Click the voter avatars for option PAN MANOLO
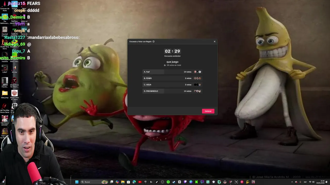 coord(197,91)
